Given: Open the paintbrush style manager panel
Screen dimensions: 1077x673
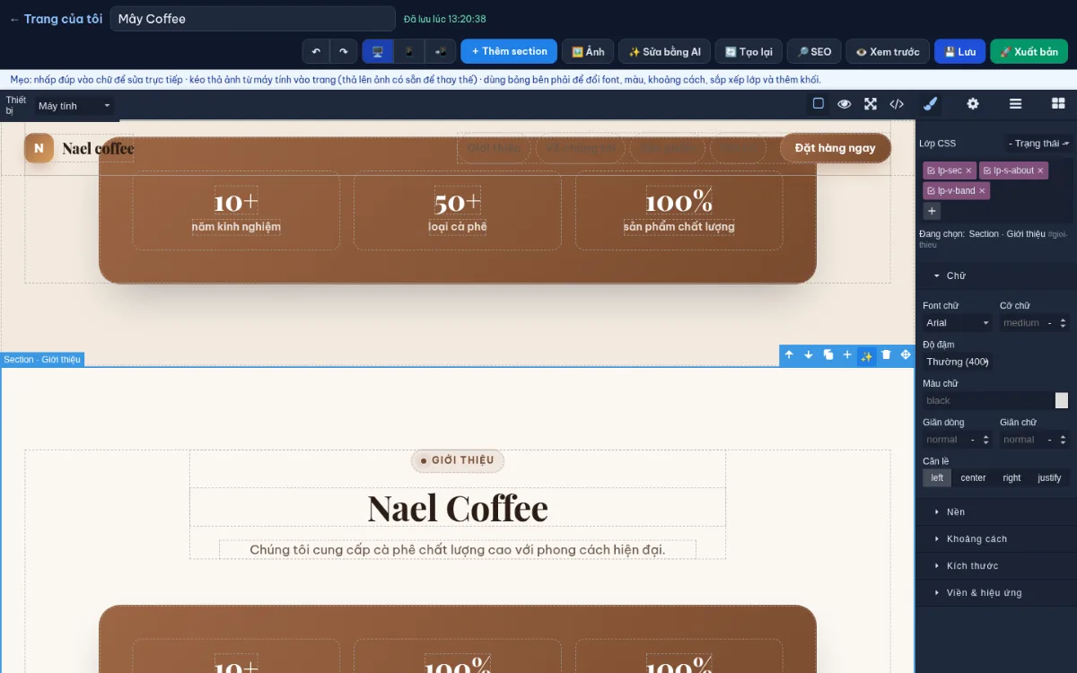Looking at the screenshot, I should 930,104.
